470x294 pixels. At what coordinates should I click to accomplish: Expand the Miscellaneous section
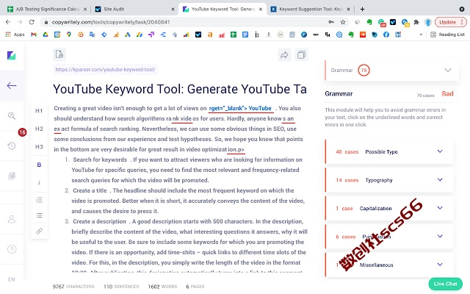tap(389, 265)
